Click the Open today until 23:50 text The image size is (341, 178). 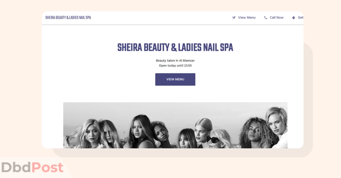click(x=175, y=65)
